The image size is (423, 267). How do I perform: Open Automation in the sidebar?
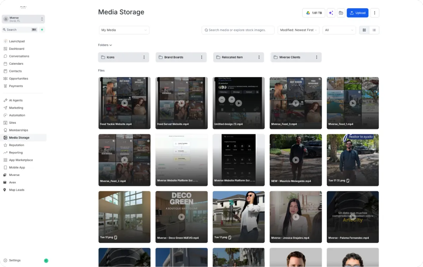click(x=17, y=115)
